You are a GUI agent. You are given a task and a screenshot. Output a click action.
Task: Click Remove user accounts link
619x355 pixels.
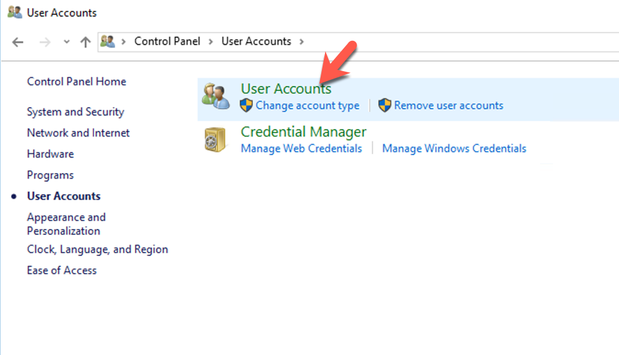[x=448, y=106]
